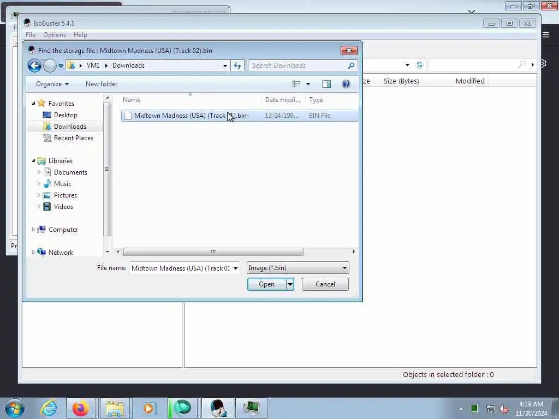
Task: Click the network tray icon
Action: [490, 409]
